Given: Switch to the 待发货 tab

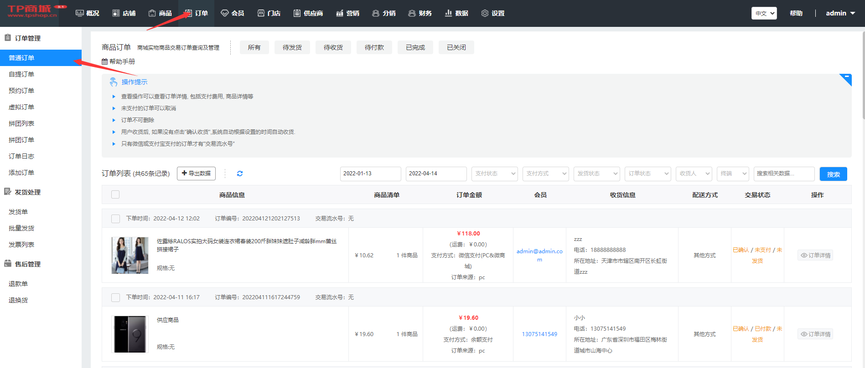Looking at the screenshot, I should (292, 47).
